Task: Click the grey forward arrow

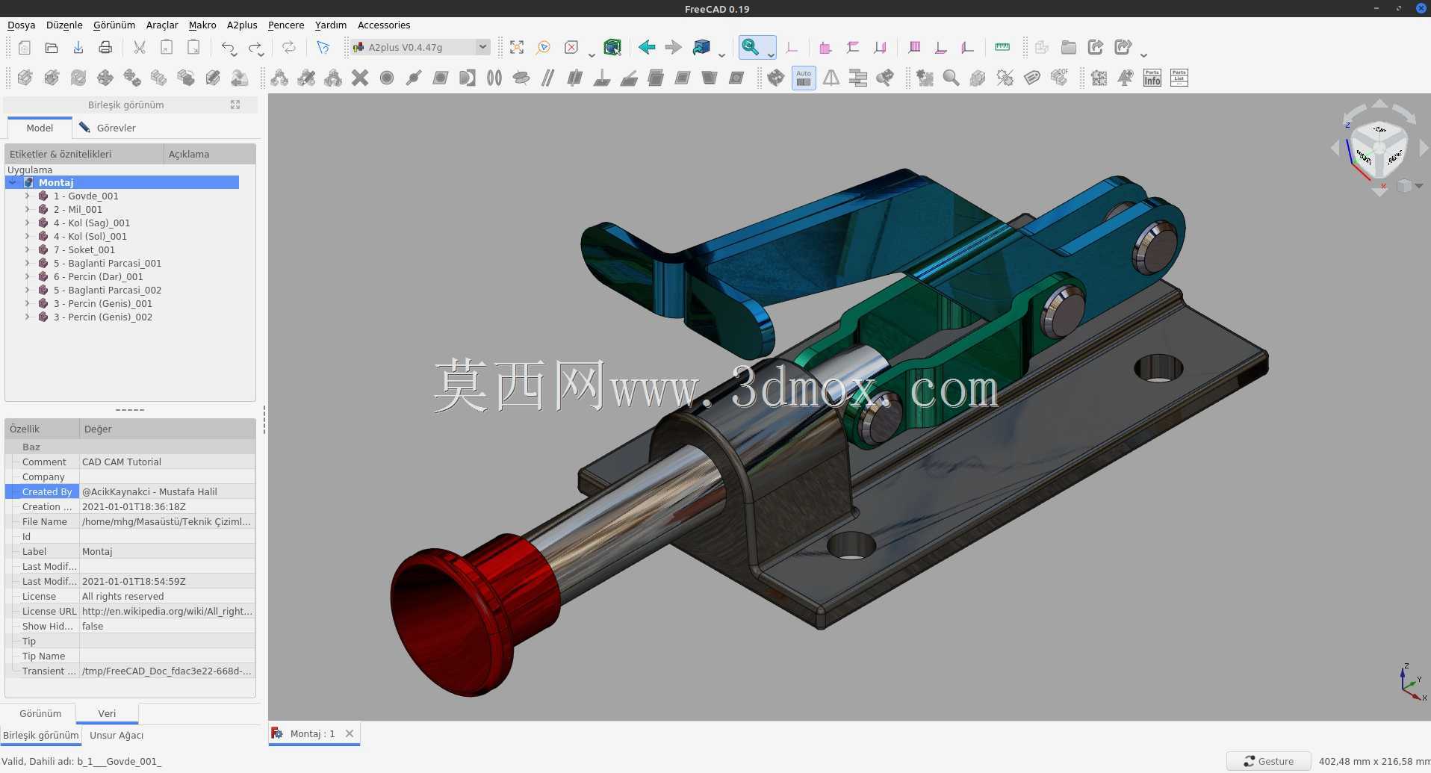Action: (674, 48)
